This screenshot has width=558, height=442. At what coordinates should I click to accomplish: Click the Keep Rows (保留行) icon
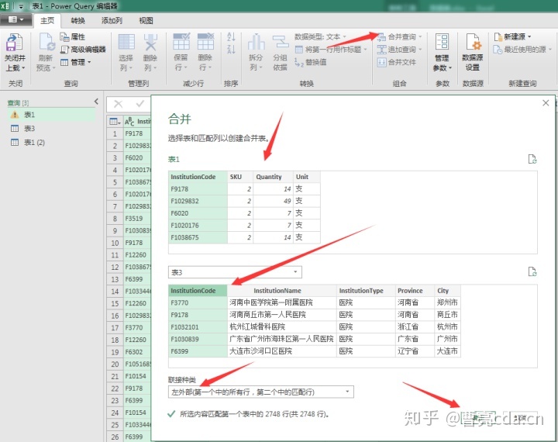coord(181,42)
